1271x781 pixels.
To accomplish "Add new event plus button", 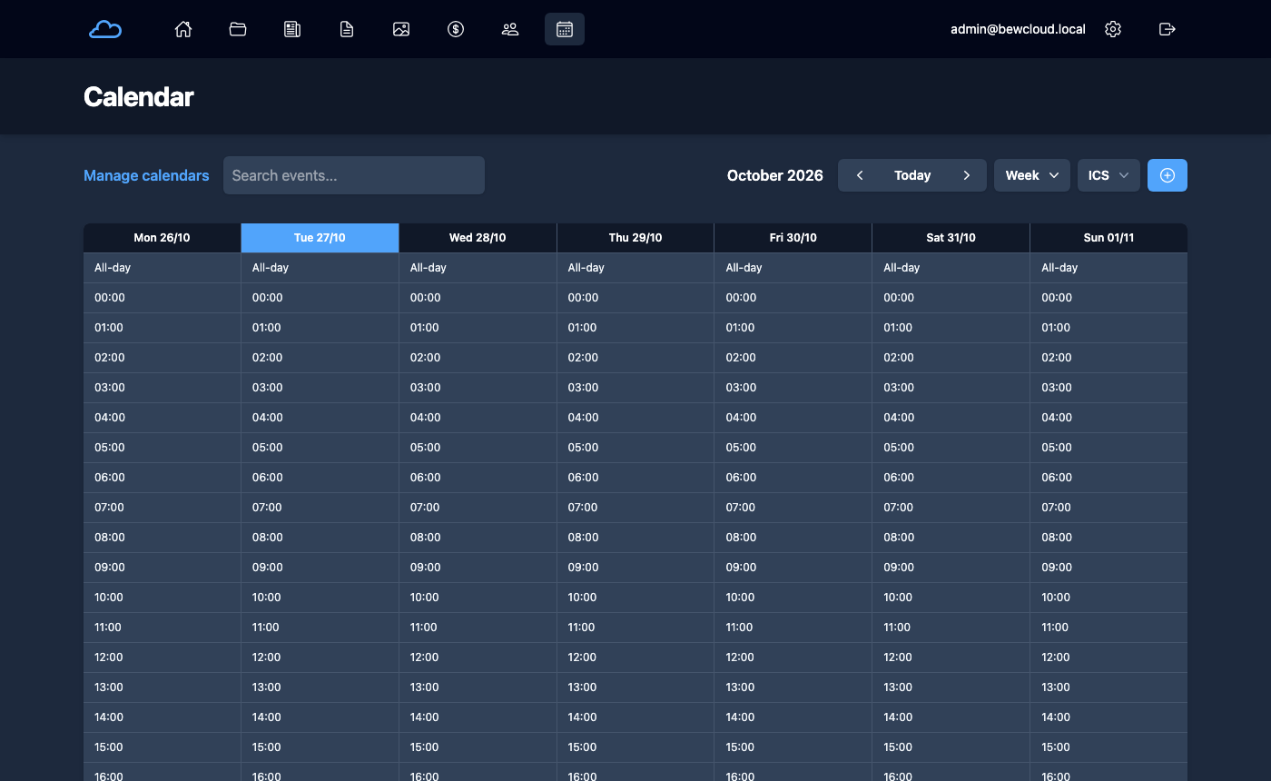I will click(x=1168, y=175).
